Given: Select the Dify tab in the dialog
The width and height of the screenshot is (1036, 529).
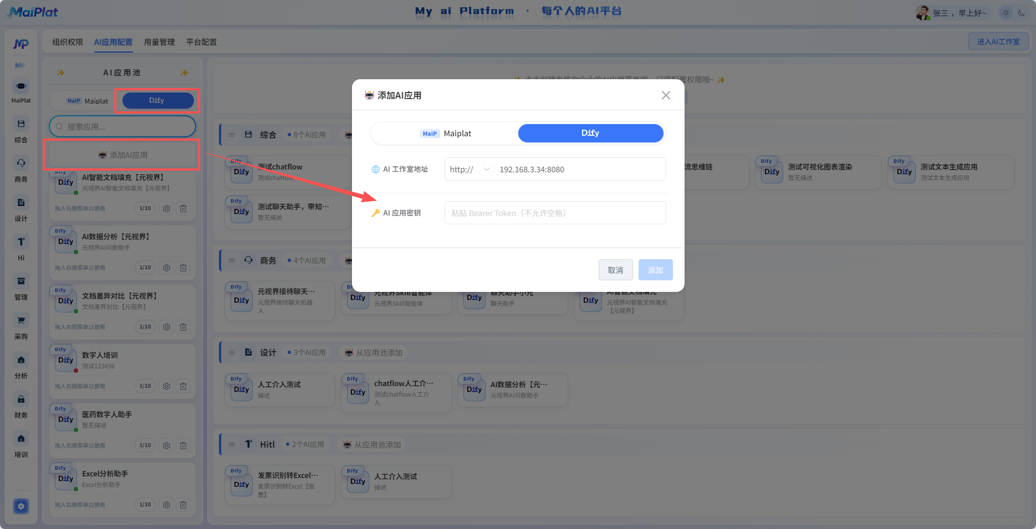Looking at the screenshot, I should tap(590, 133).
